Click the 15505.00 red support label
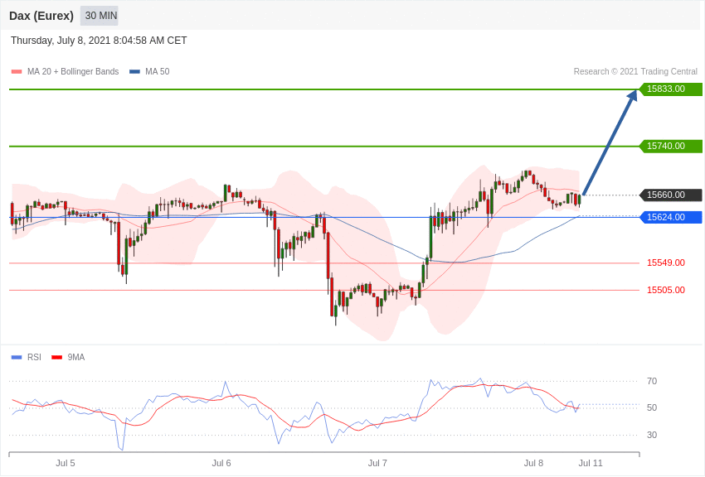This screenshot has height=477, width=705. pos(665,291)
